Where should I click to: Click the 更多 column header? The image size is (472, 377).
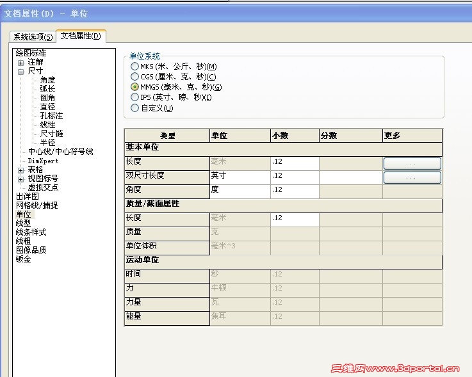coord(412,136)
